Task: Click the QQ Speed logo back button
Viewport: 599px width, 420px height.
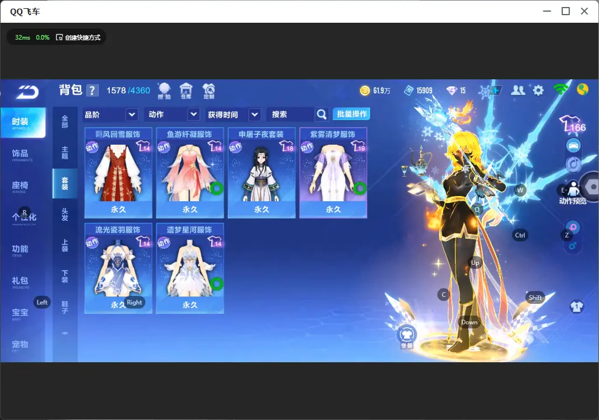Action: point(27,92)
